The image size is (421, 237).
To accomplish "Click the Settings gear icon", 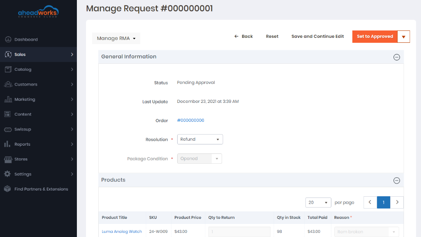I will coord(7,174).
